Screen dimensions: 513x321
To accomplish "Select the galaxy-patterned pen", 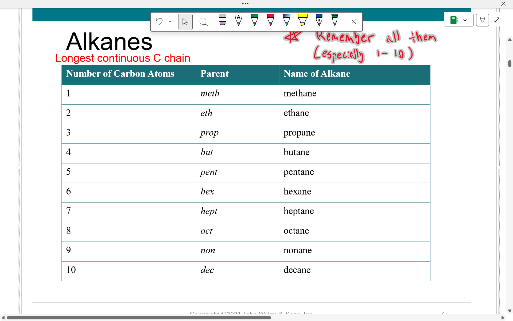I will (x=286, y=20).
